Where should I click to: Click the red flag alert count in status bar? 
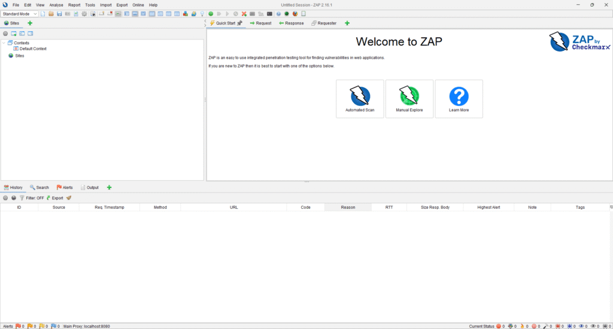pos(20,326)
